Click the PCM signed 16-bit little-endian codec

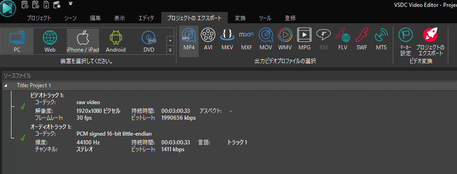pos(114,134)
